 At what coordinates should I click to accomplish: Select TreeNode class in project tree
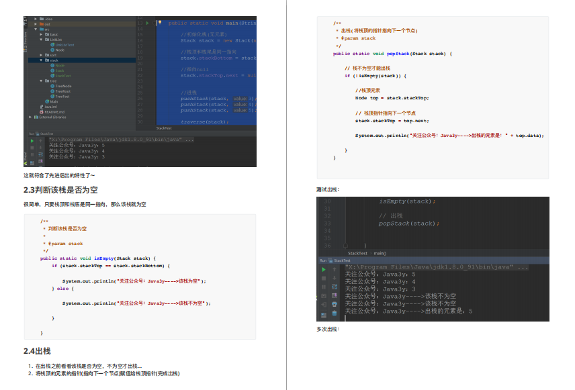(x=61, y=86)
